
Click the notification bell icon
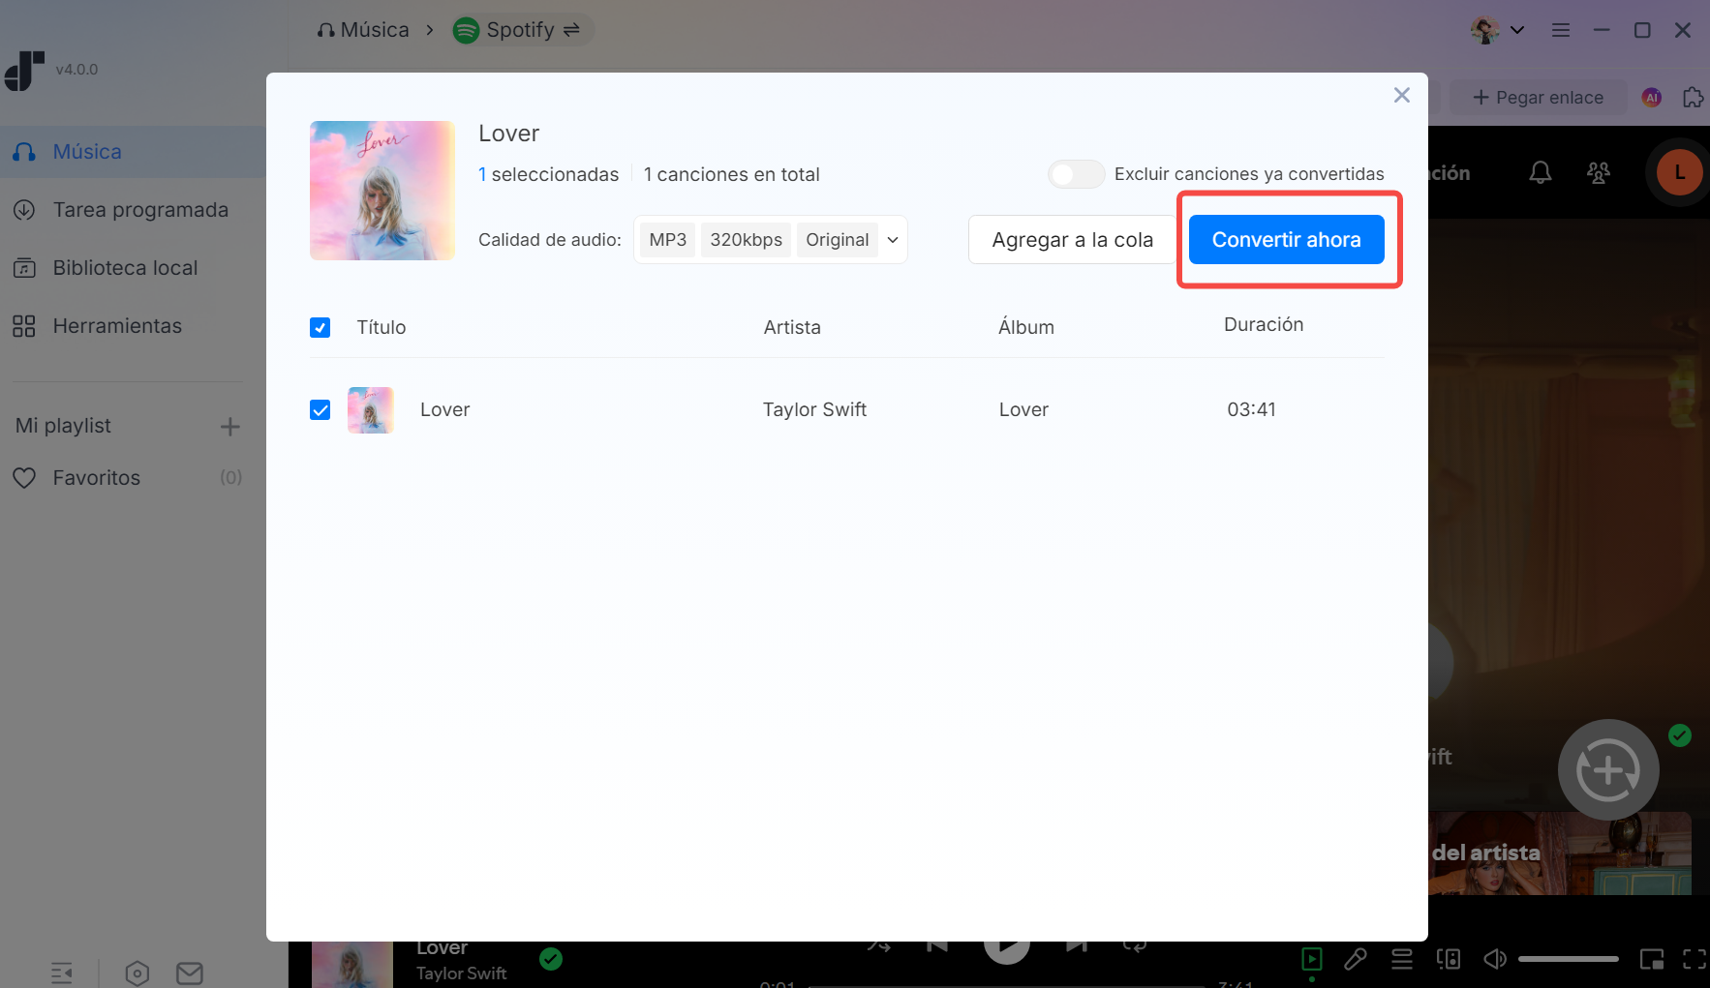[1540, 173]
